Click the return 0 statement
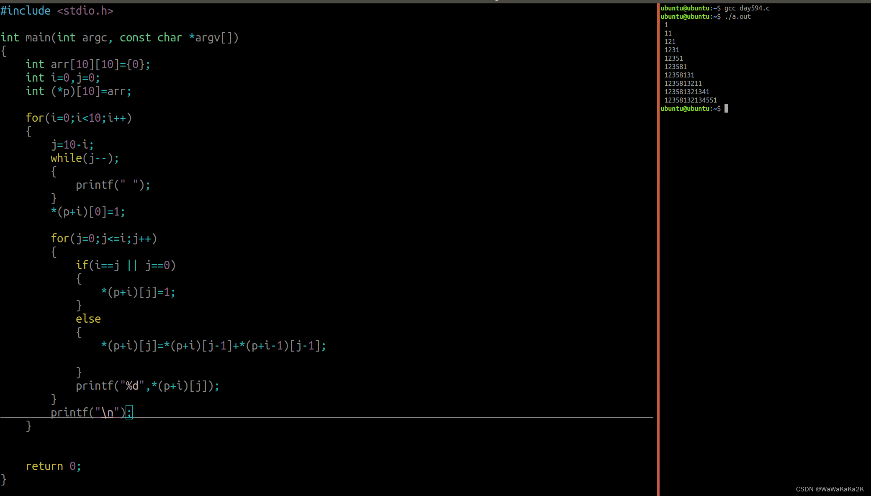This screenshot has width=871, height=496. click(53, 466)
